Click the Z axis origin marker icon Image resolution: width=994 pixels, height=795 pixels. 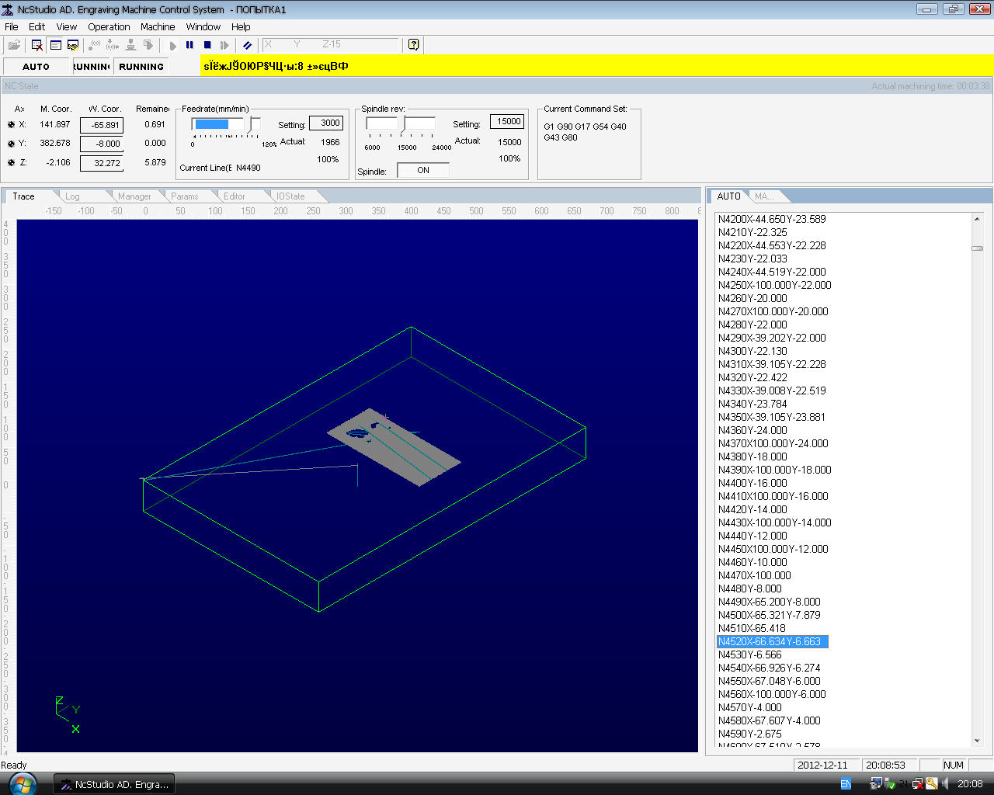point(11,163)
